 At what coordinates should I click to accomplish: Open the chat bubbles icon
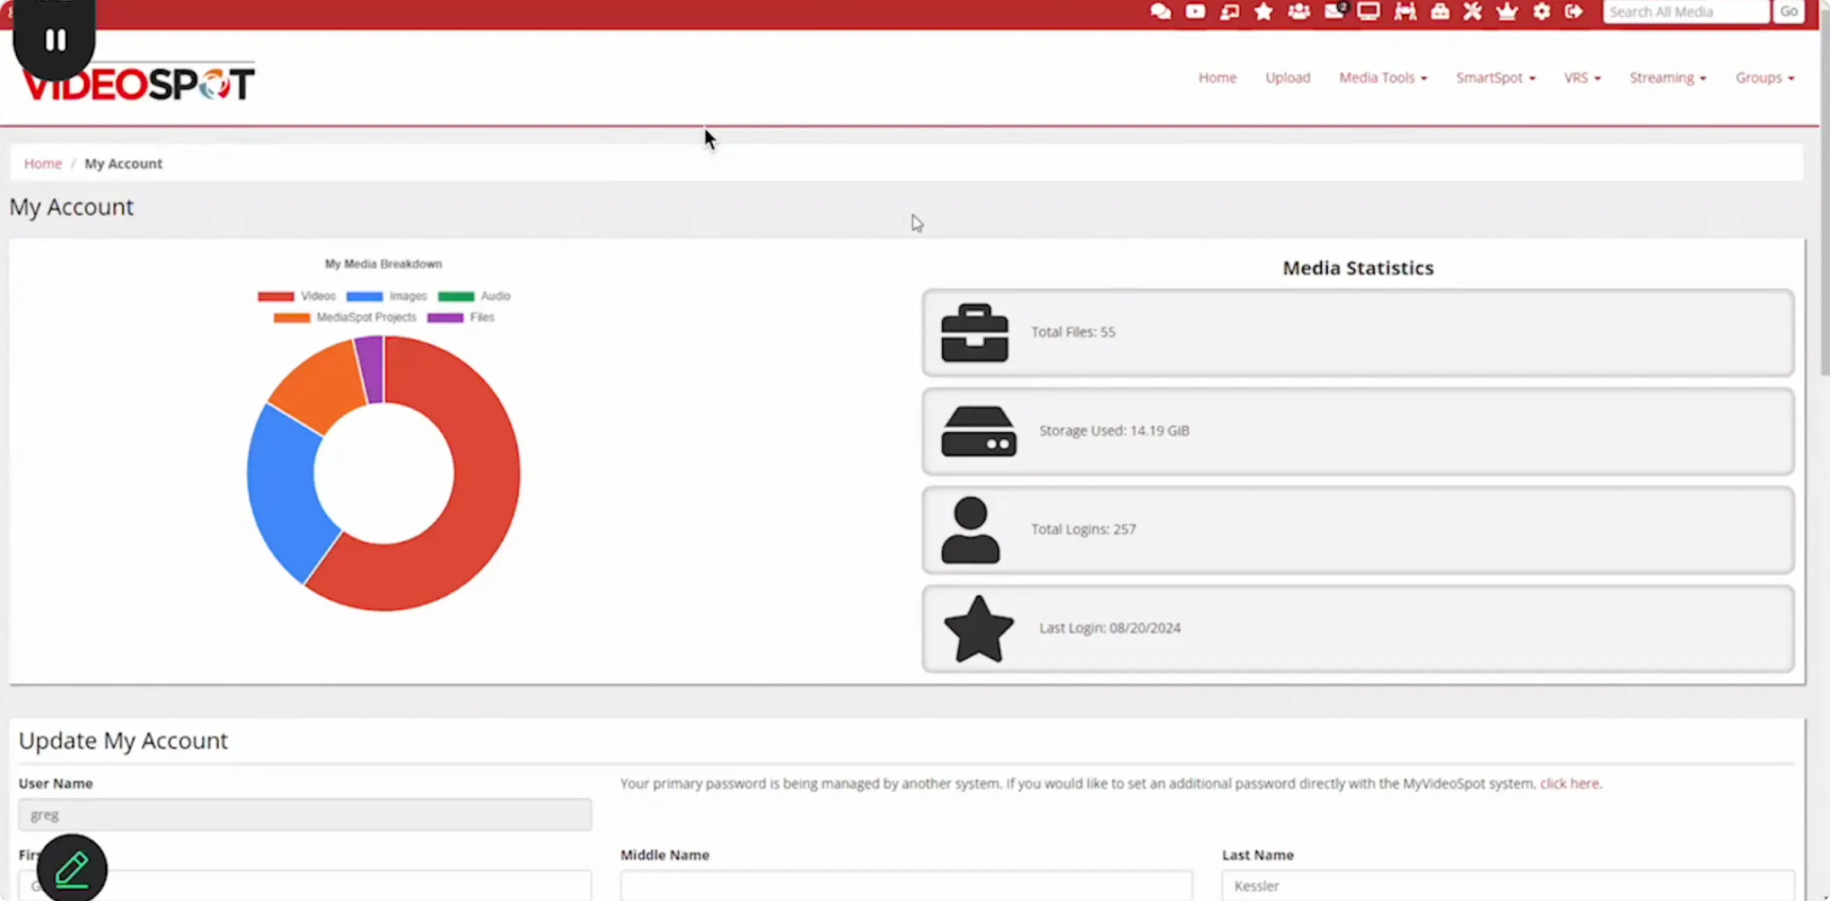click(x=1160, y=11)
